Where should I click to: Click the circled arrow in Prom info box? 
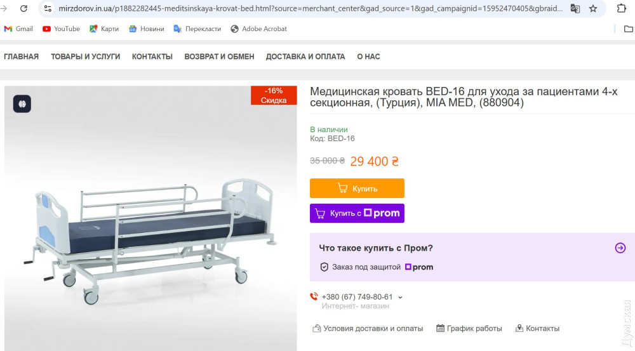[620, 248]
